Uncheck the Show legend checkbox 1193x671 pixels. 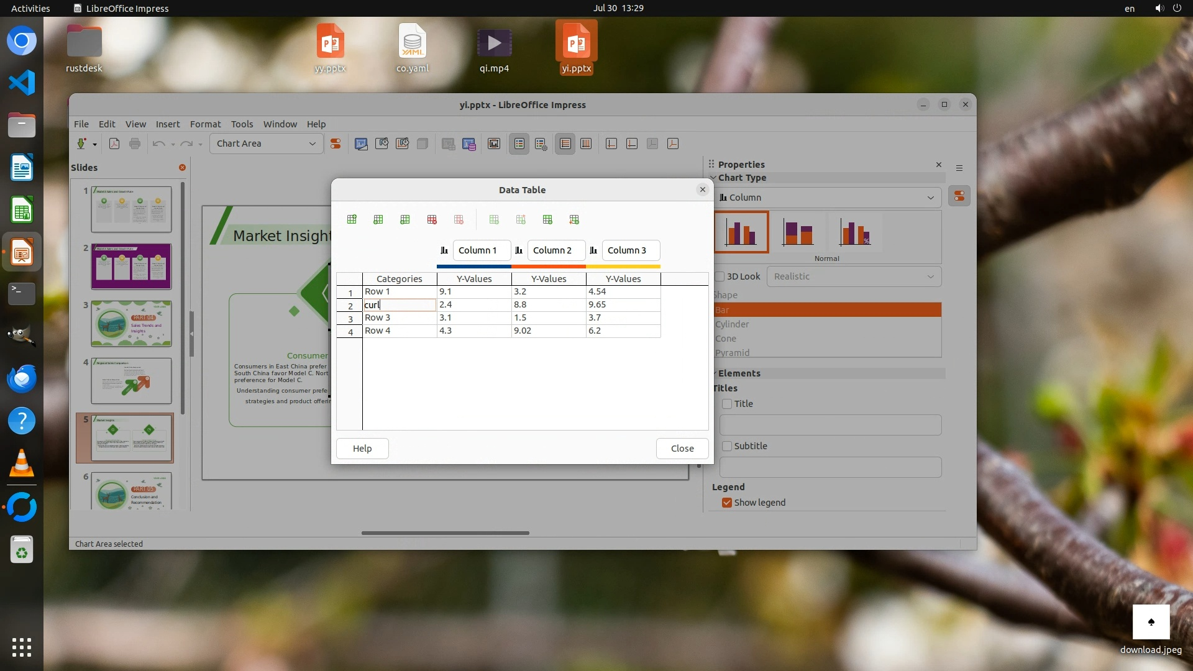click(x=727, y=503)
